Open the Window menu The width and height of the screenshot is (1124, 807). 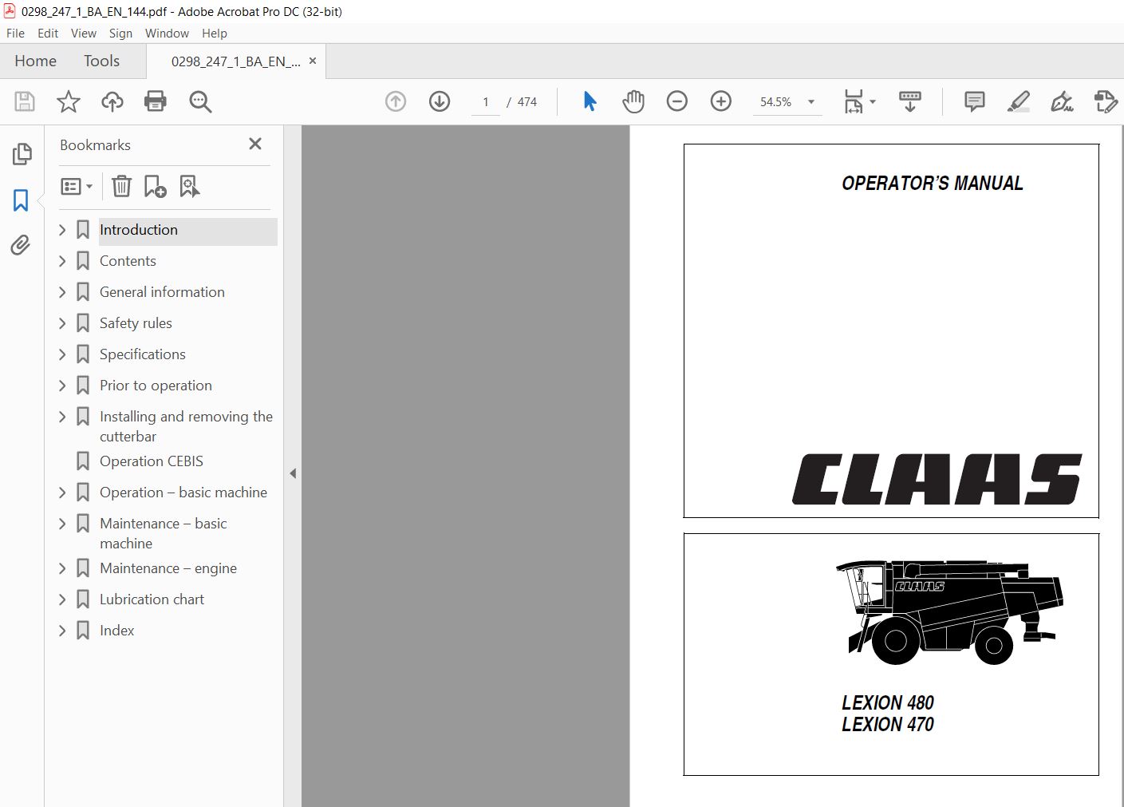coord(167,34)
